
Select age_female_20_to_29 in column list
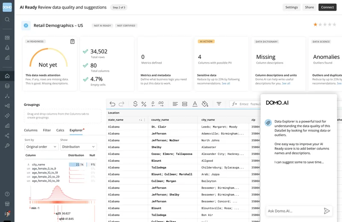[61, 177]
